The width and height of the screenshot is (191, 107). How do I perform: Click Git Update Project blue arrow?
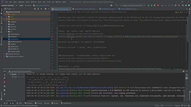tap(166, 5)
